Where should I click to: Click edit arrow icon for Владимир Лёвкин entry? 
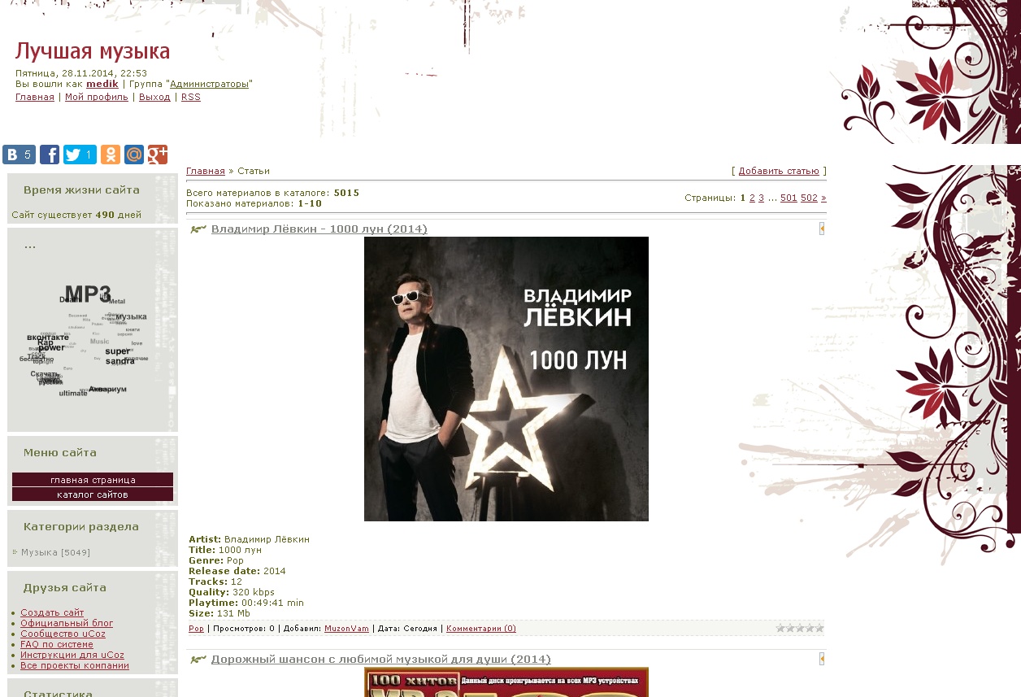(x=822, y=229)
